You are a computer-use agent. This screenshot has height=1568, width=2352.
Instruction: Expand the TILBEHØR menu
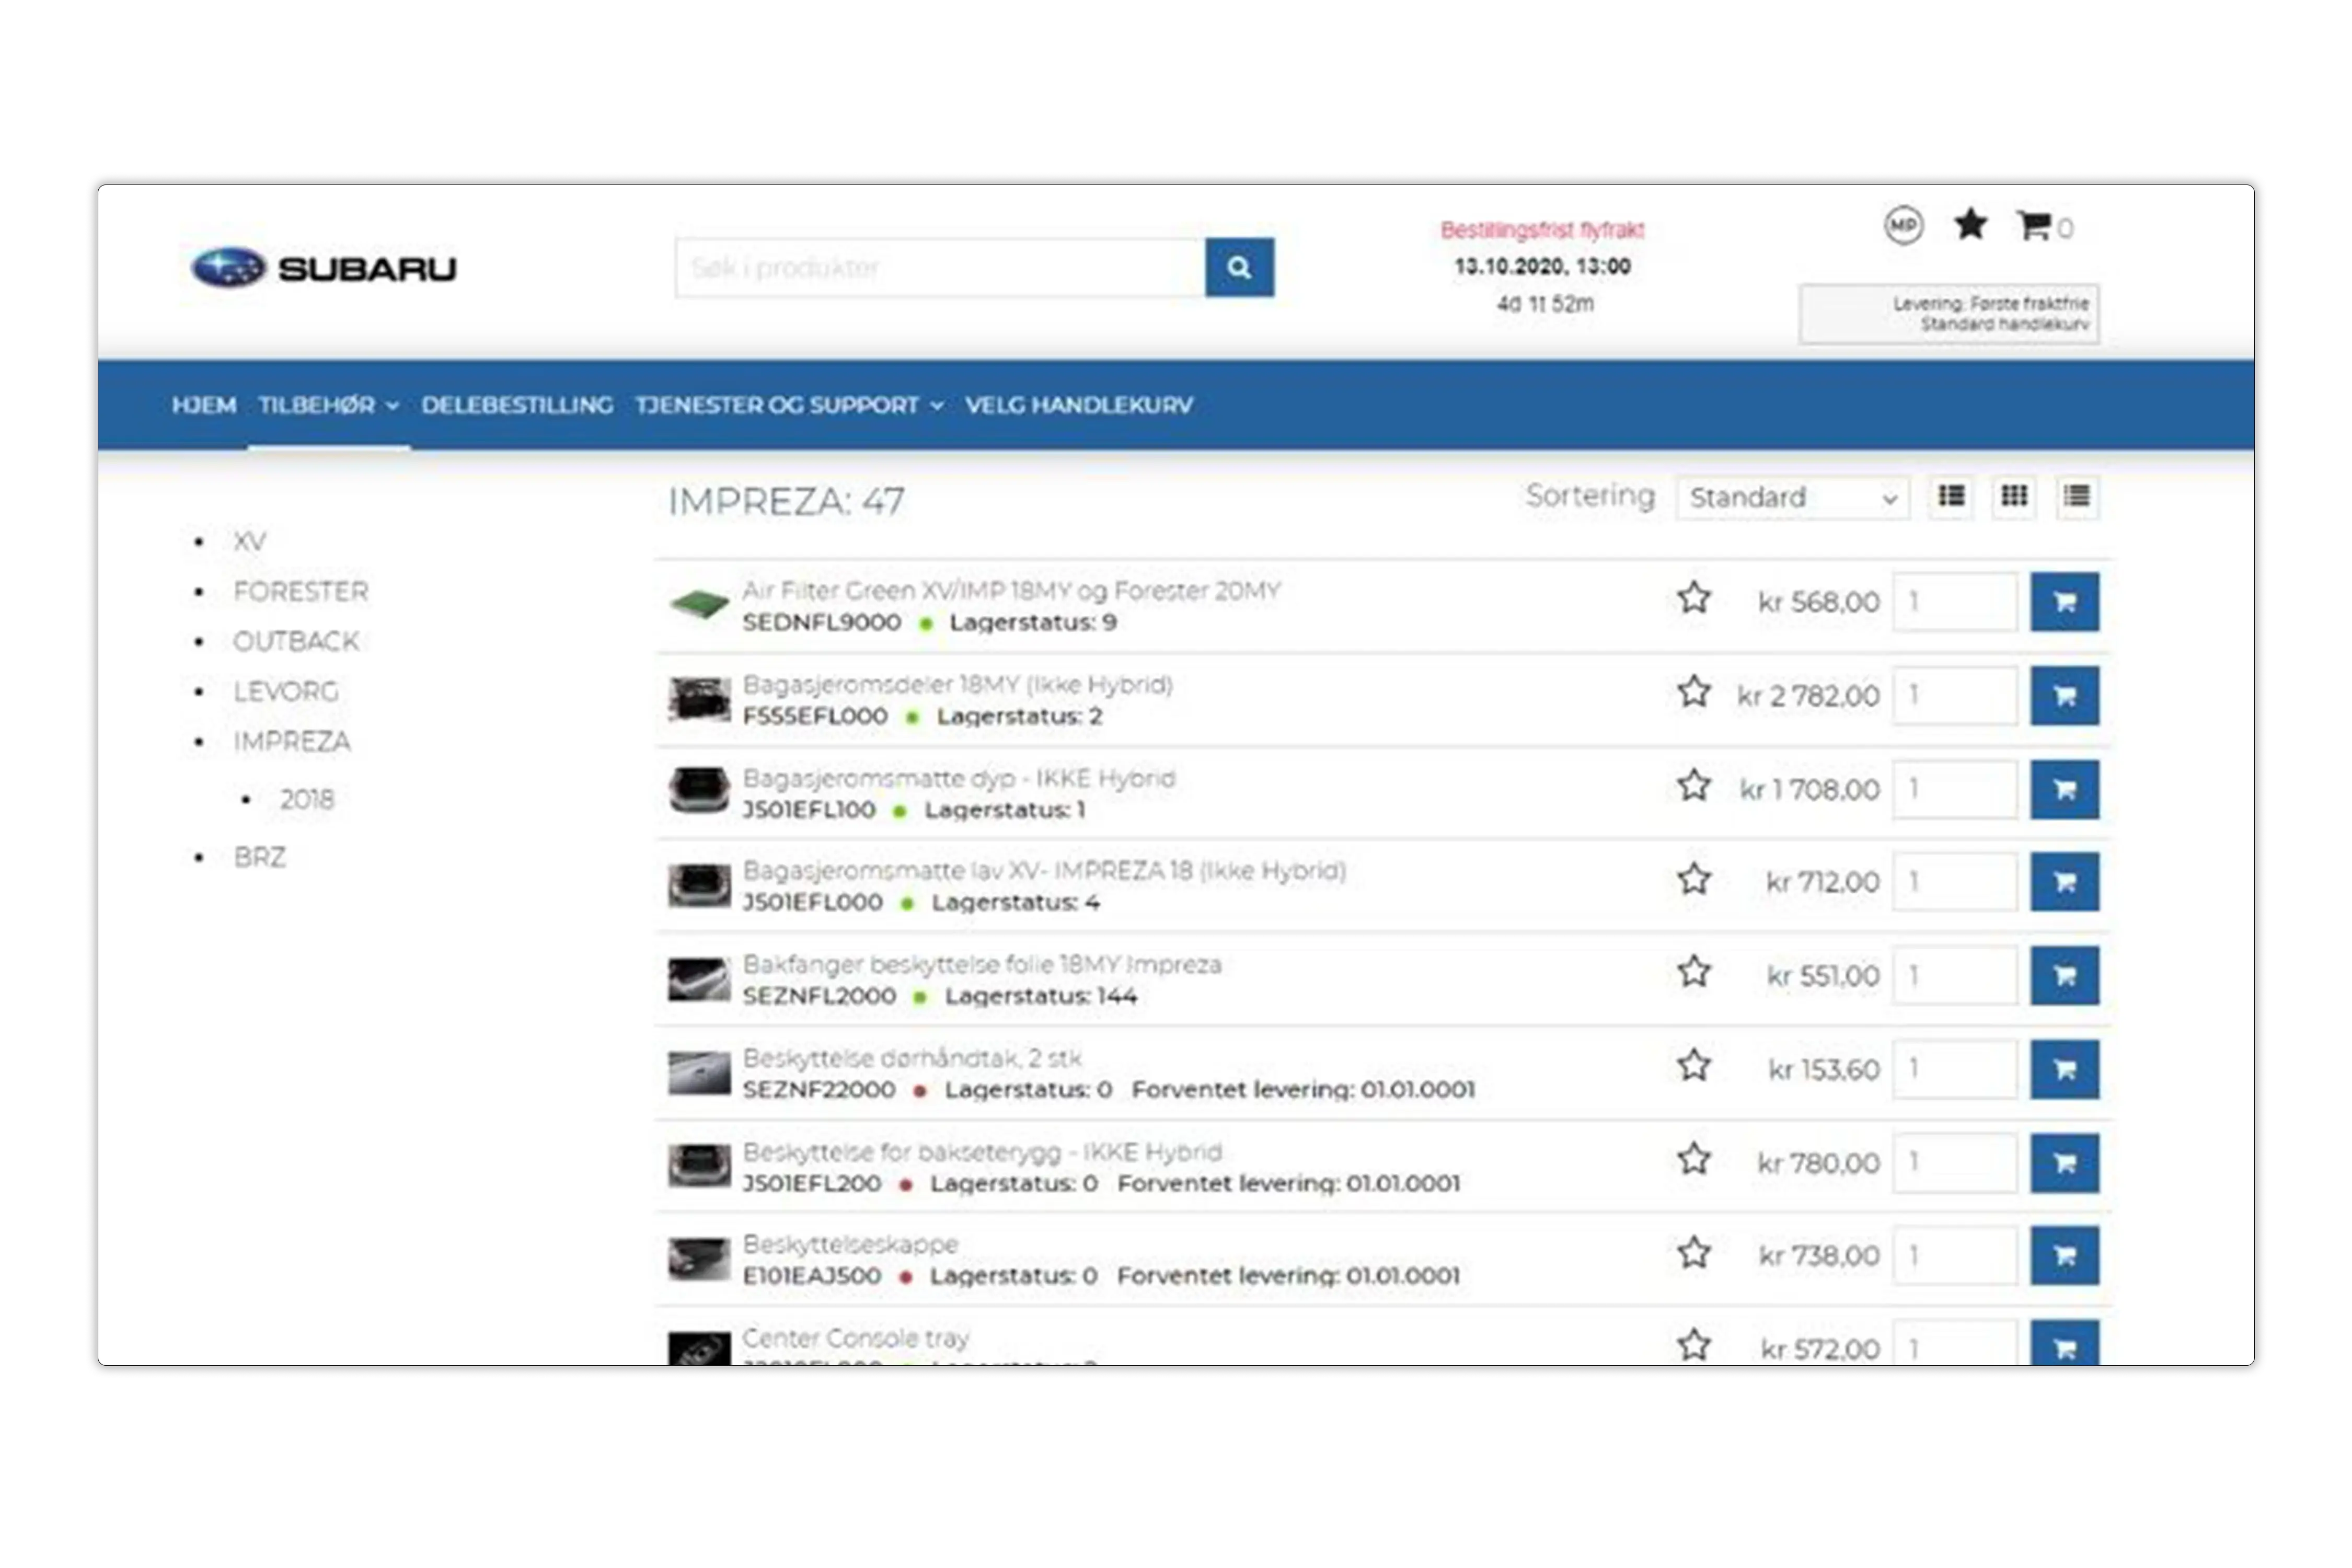coord(328,405)
